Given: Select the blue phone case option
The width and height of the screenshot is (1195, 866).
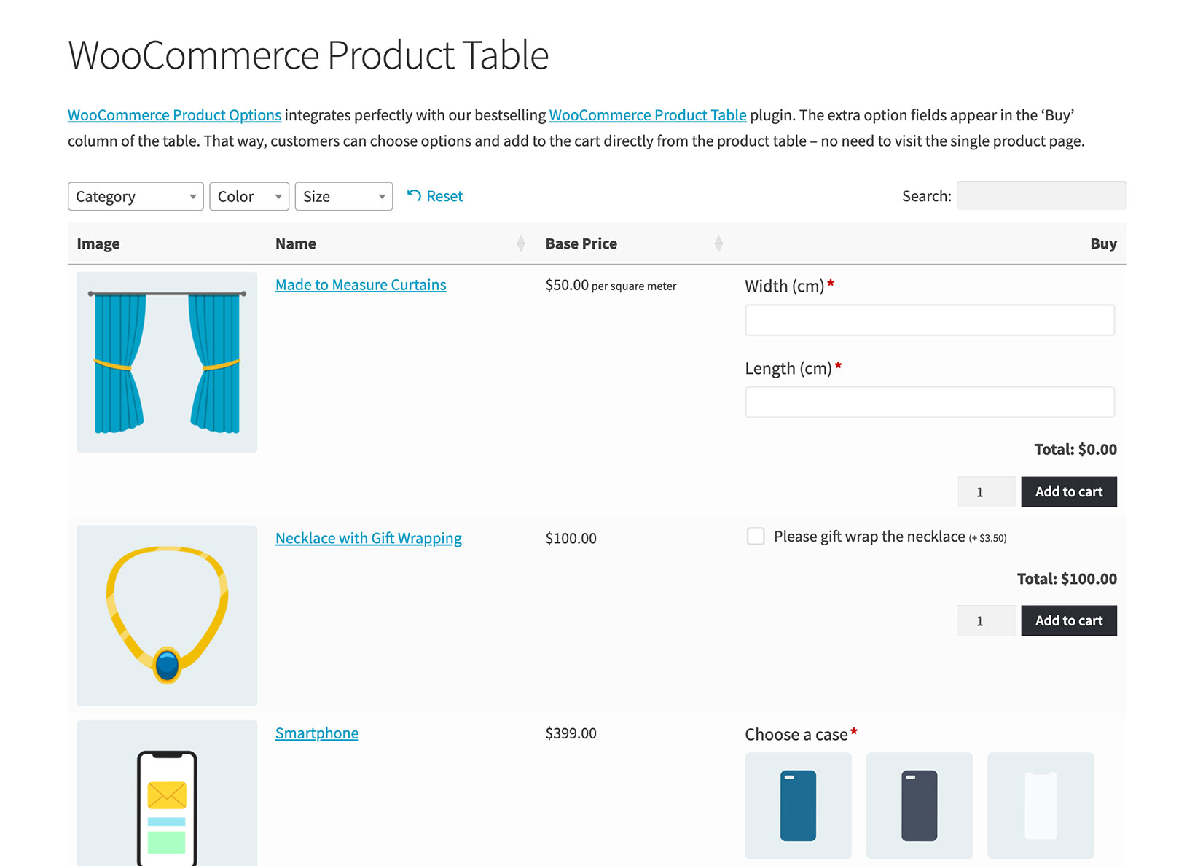Looking at the screenshot, I should (798, 805).
